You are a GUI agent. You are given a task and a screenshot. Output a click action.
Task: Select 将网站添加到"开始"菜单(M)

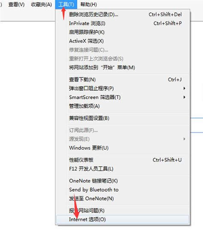click(123, 68)
